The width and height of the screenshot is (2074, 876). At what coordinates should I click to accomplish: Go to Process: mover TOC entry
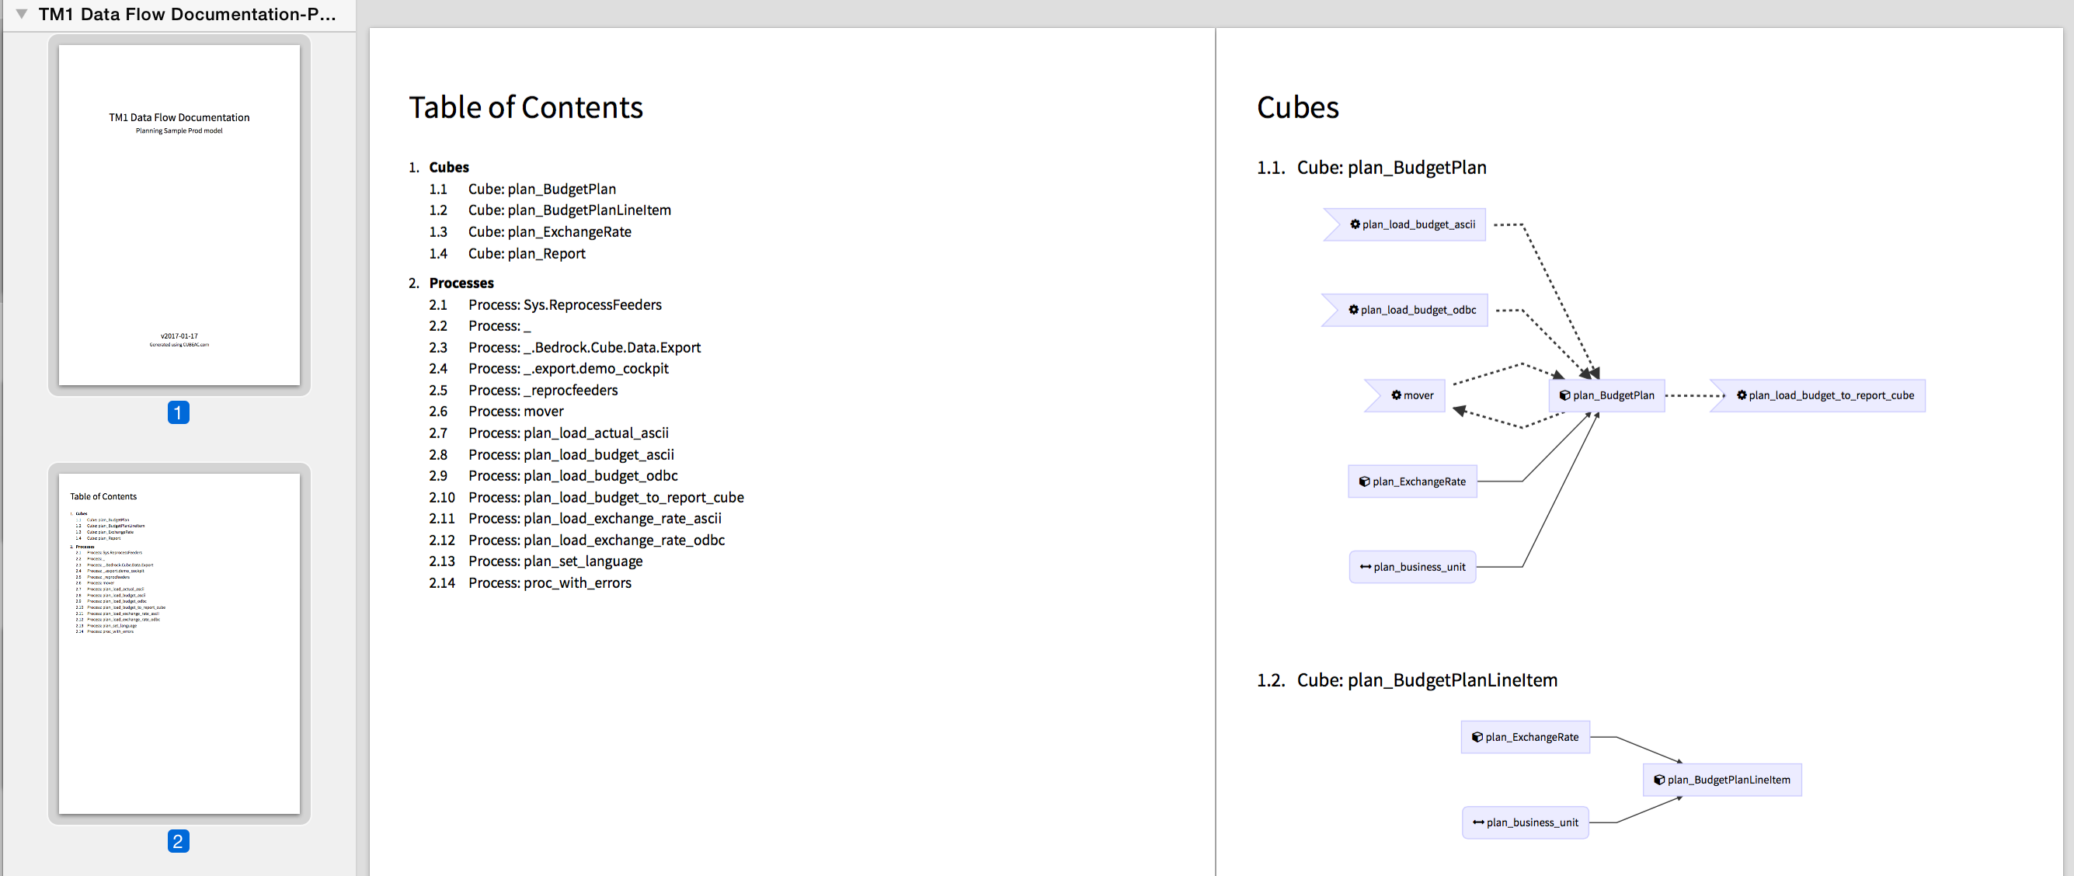click(x=516, y=412)
